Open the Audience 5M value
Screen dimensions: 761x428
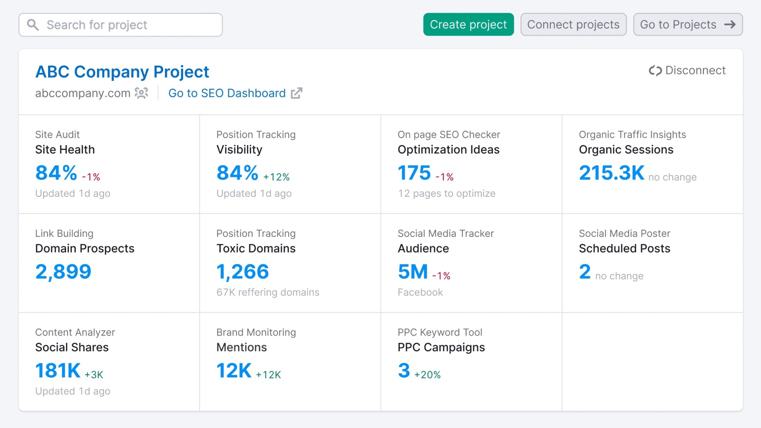click(413, 272)
